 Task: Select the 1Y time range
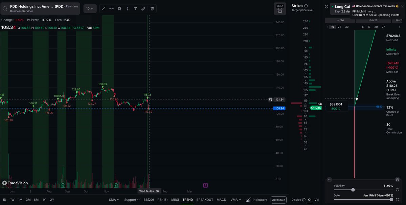[44, 200]
